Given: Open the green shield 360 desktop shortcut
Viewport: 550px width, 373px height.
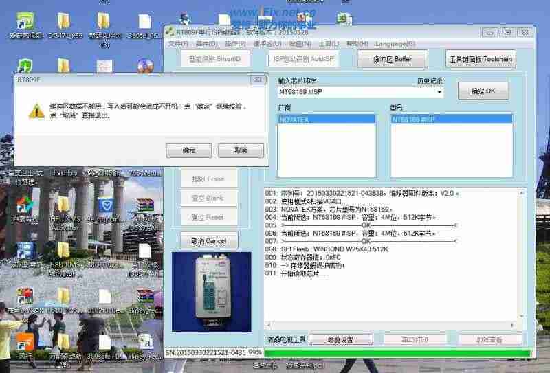Looking at the screenshot, I should (x=25, y=66).
